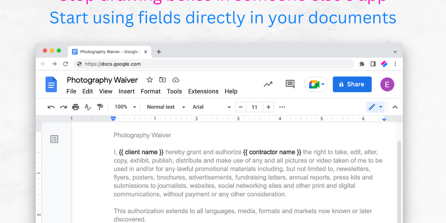Click the move to folder icon

[163, 80]
